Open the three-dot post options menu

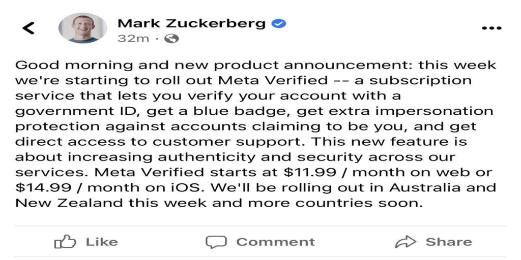pyautogui.click(x=491, y=28)
